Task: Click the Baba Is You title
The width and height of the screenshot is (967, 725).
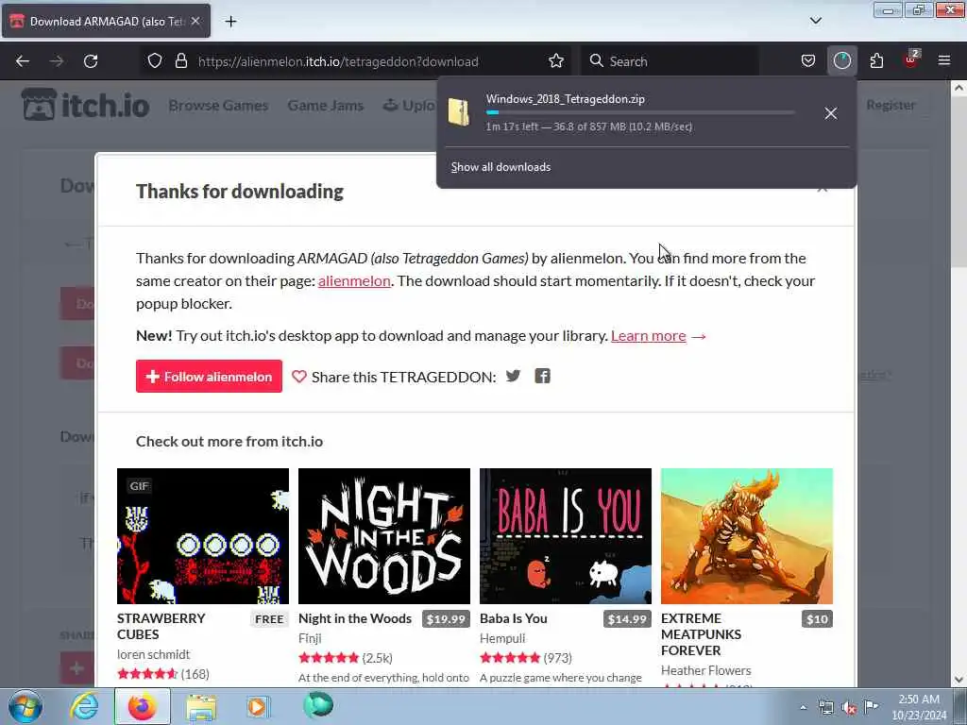Action: pyautogui.click(x=513, y=618)
